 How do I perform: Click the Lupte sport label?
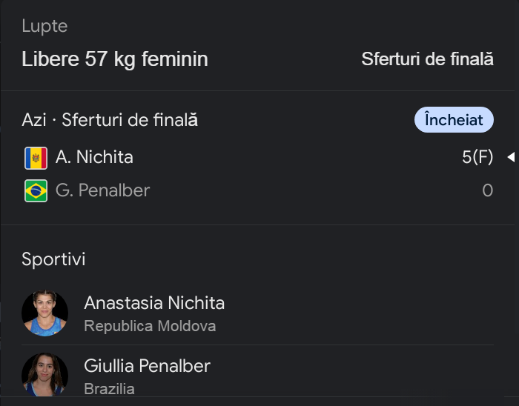point(44,26)
